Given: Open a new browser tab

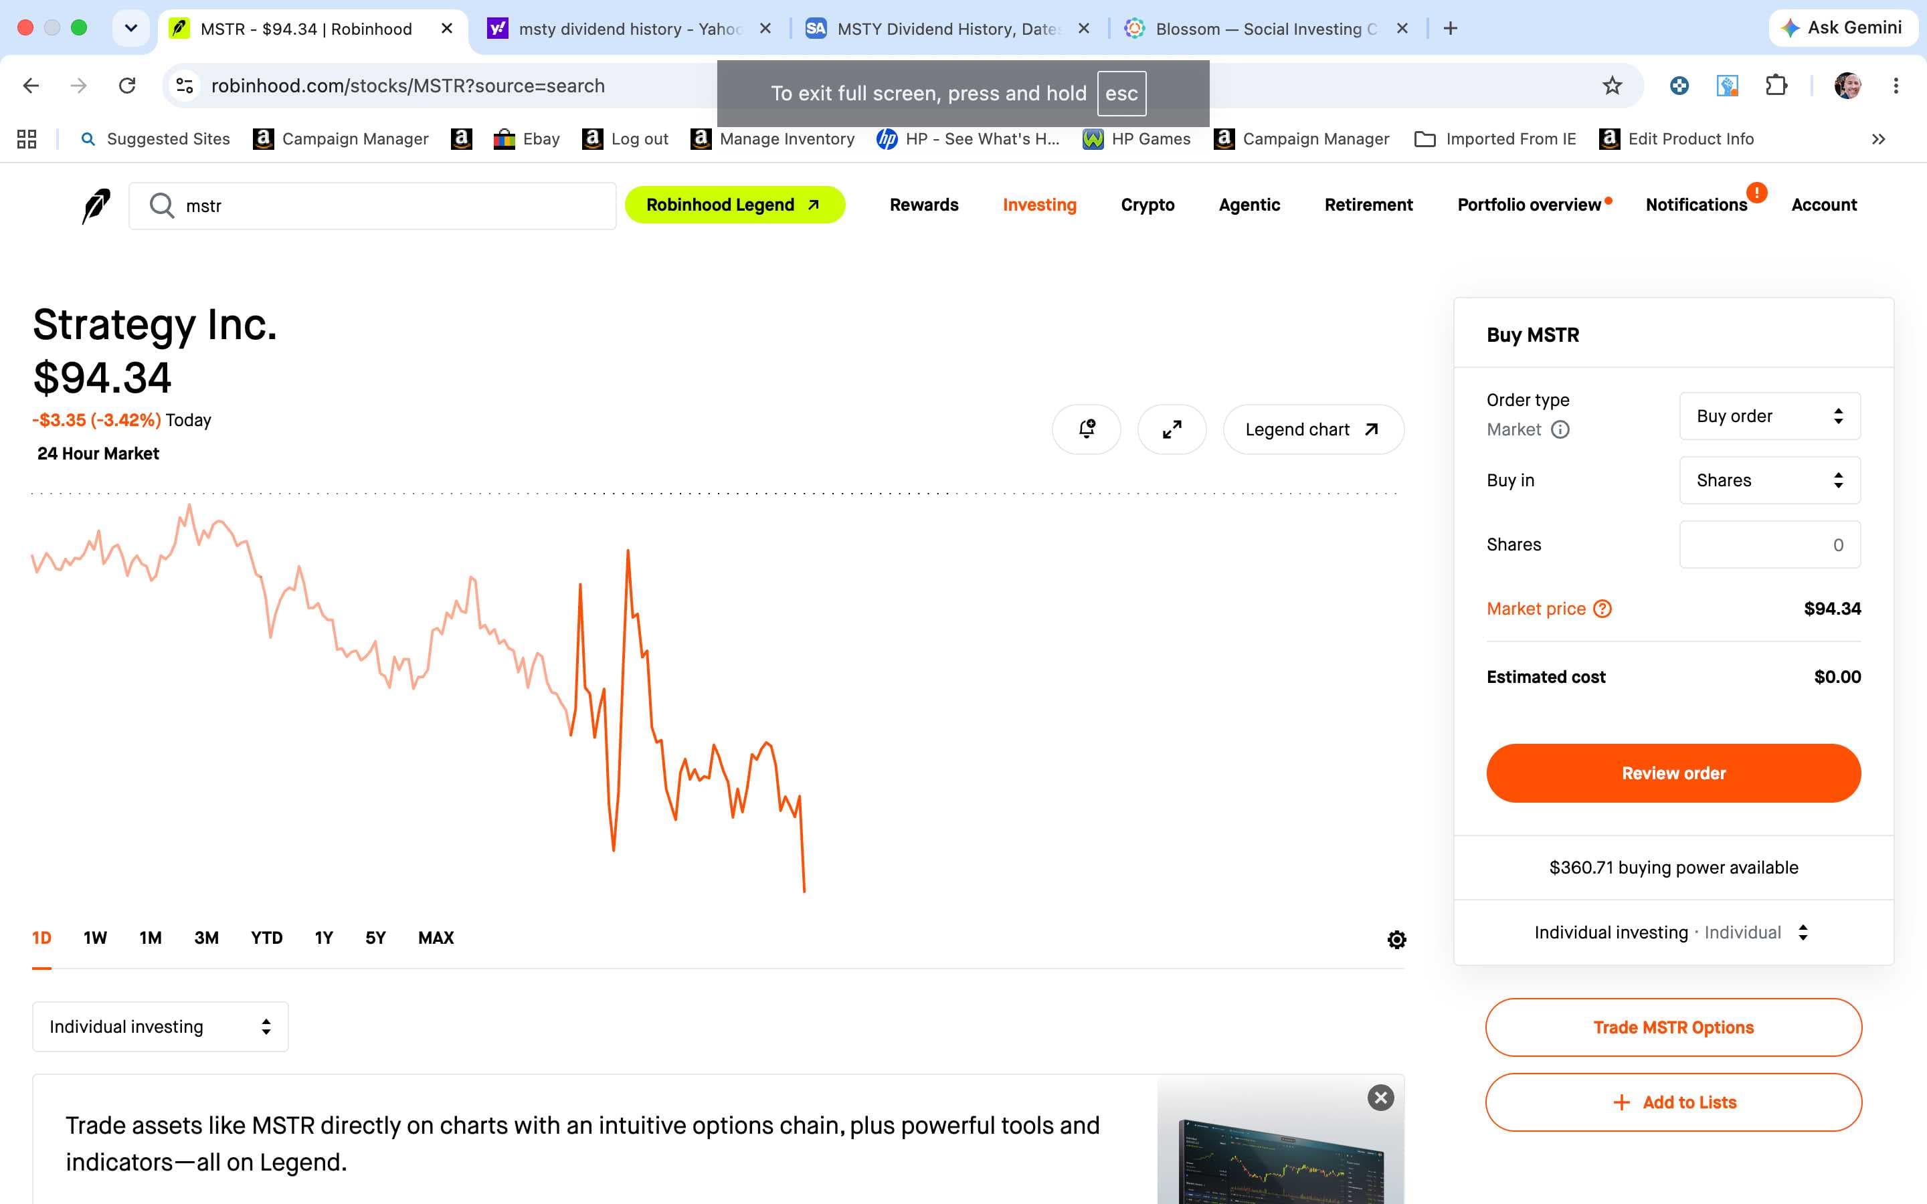Looking at the screenshot, I should (1451, 29).
